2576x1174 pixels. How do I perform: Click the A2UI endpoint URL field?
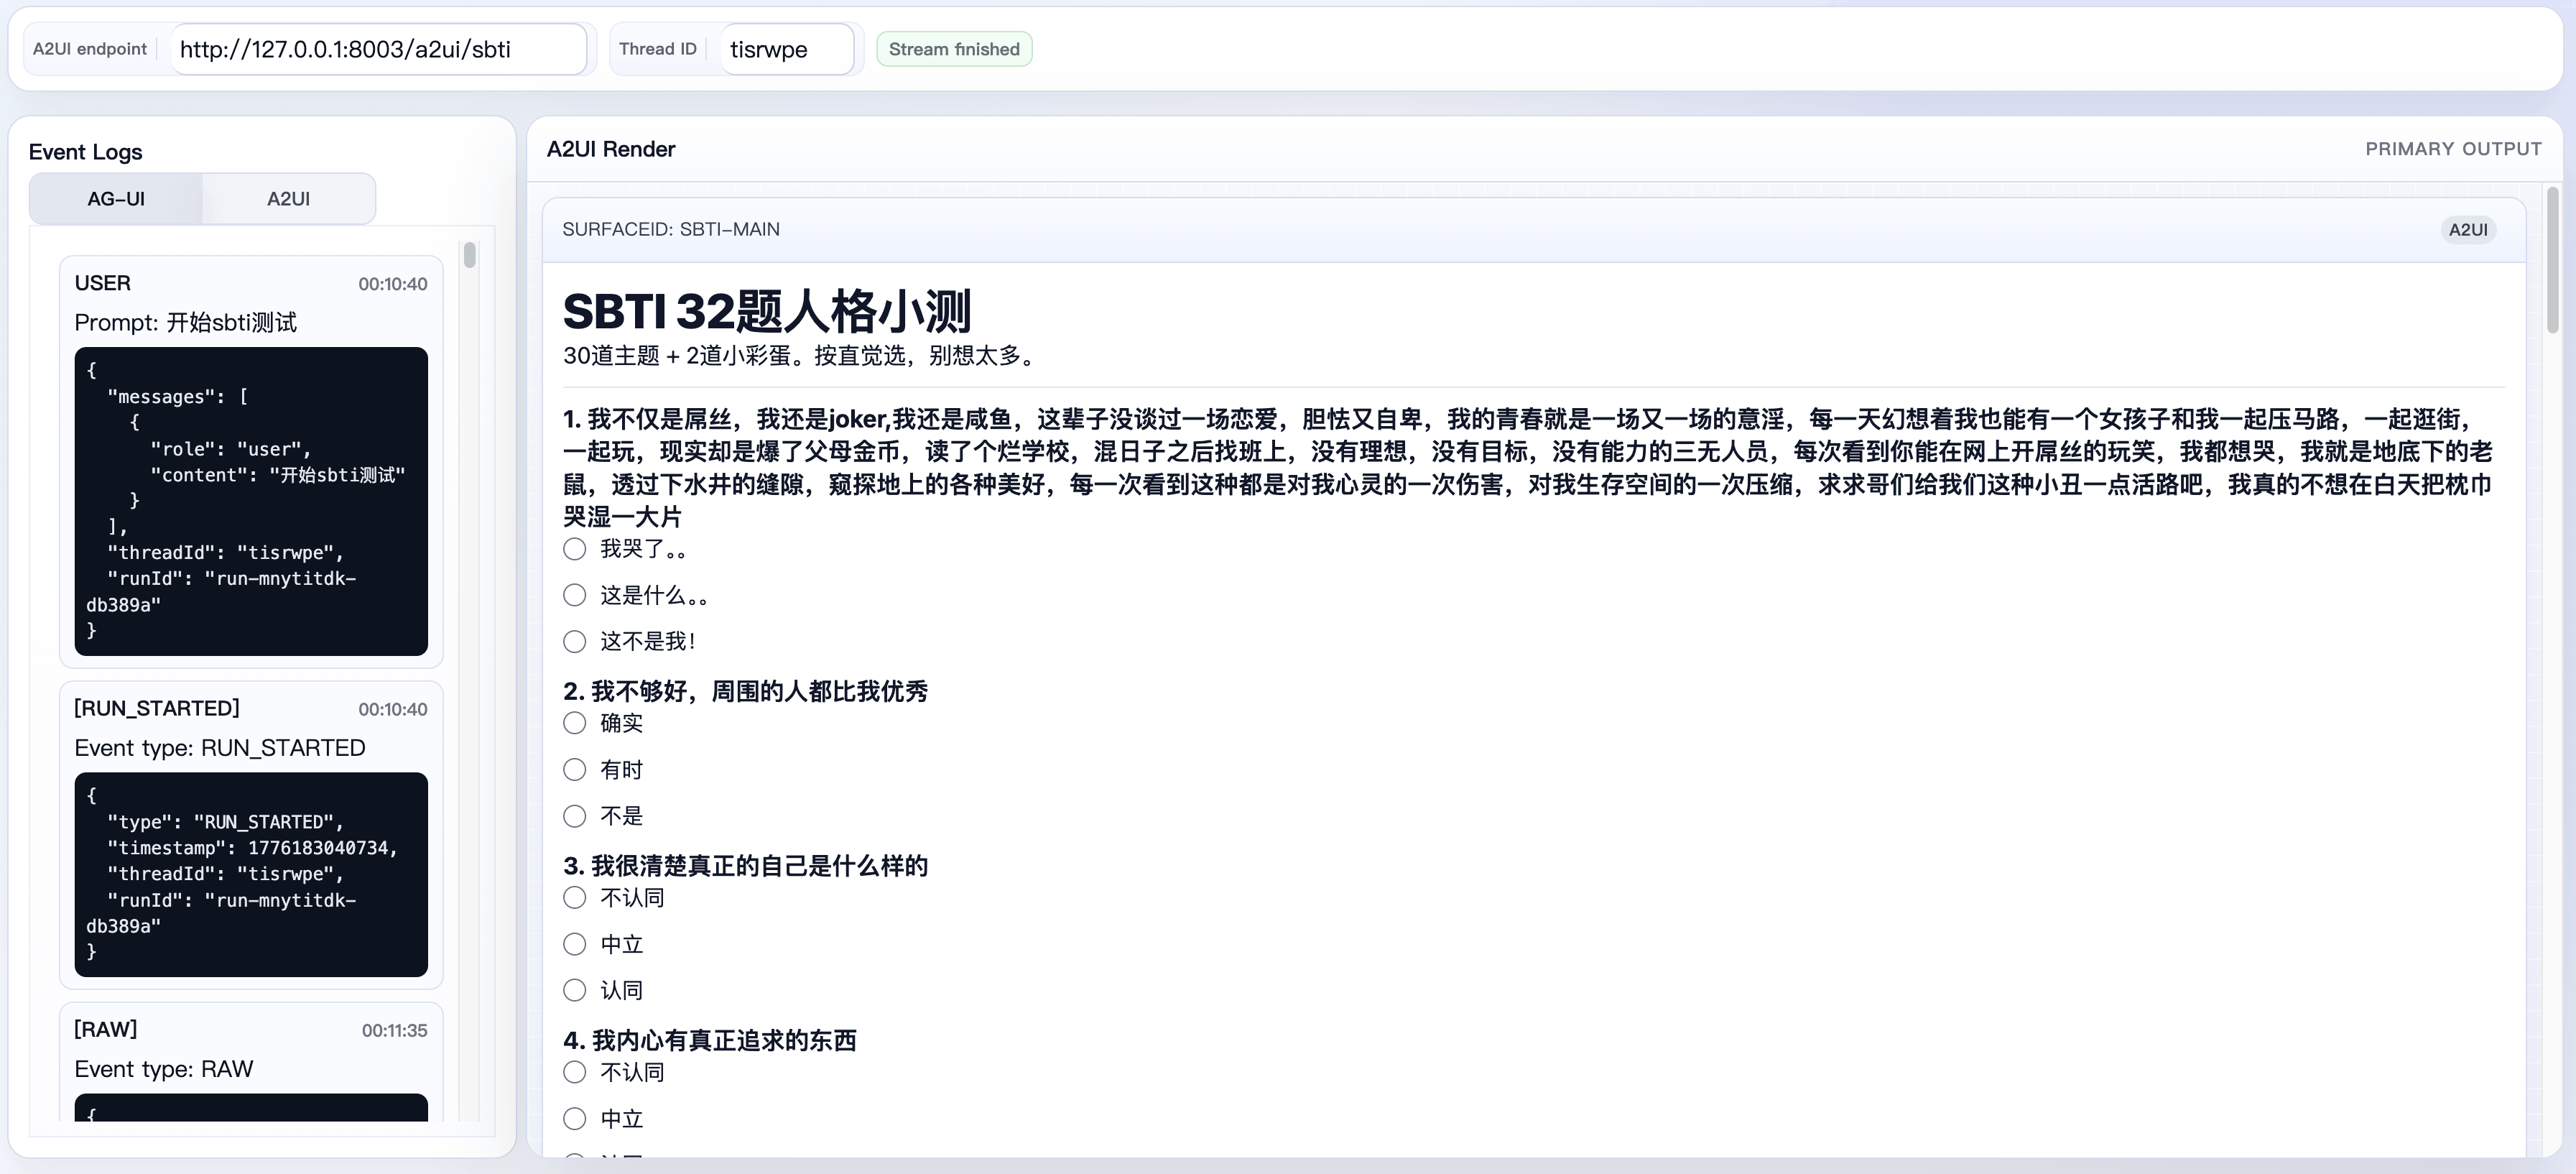378,50
